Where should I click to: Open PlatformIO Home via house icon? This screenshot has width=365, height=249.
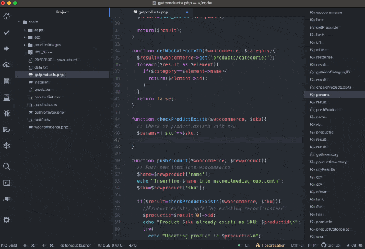7,16
